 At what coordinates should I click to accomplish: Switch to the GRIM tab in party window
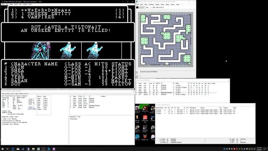tap(3, 94)
